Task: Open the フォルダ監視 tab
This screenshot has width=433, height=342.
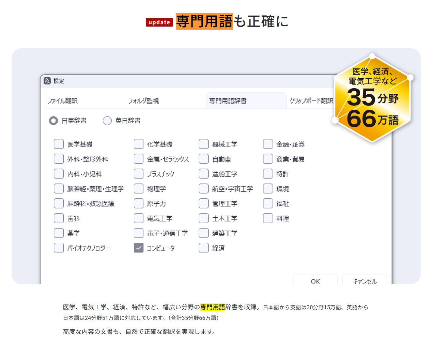Action: 143,100
